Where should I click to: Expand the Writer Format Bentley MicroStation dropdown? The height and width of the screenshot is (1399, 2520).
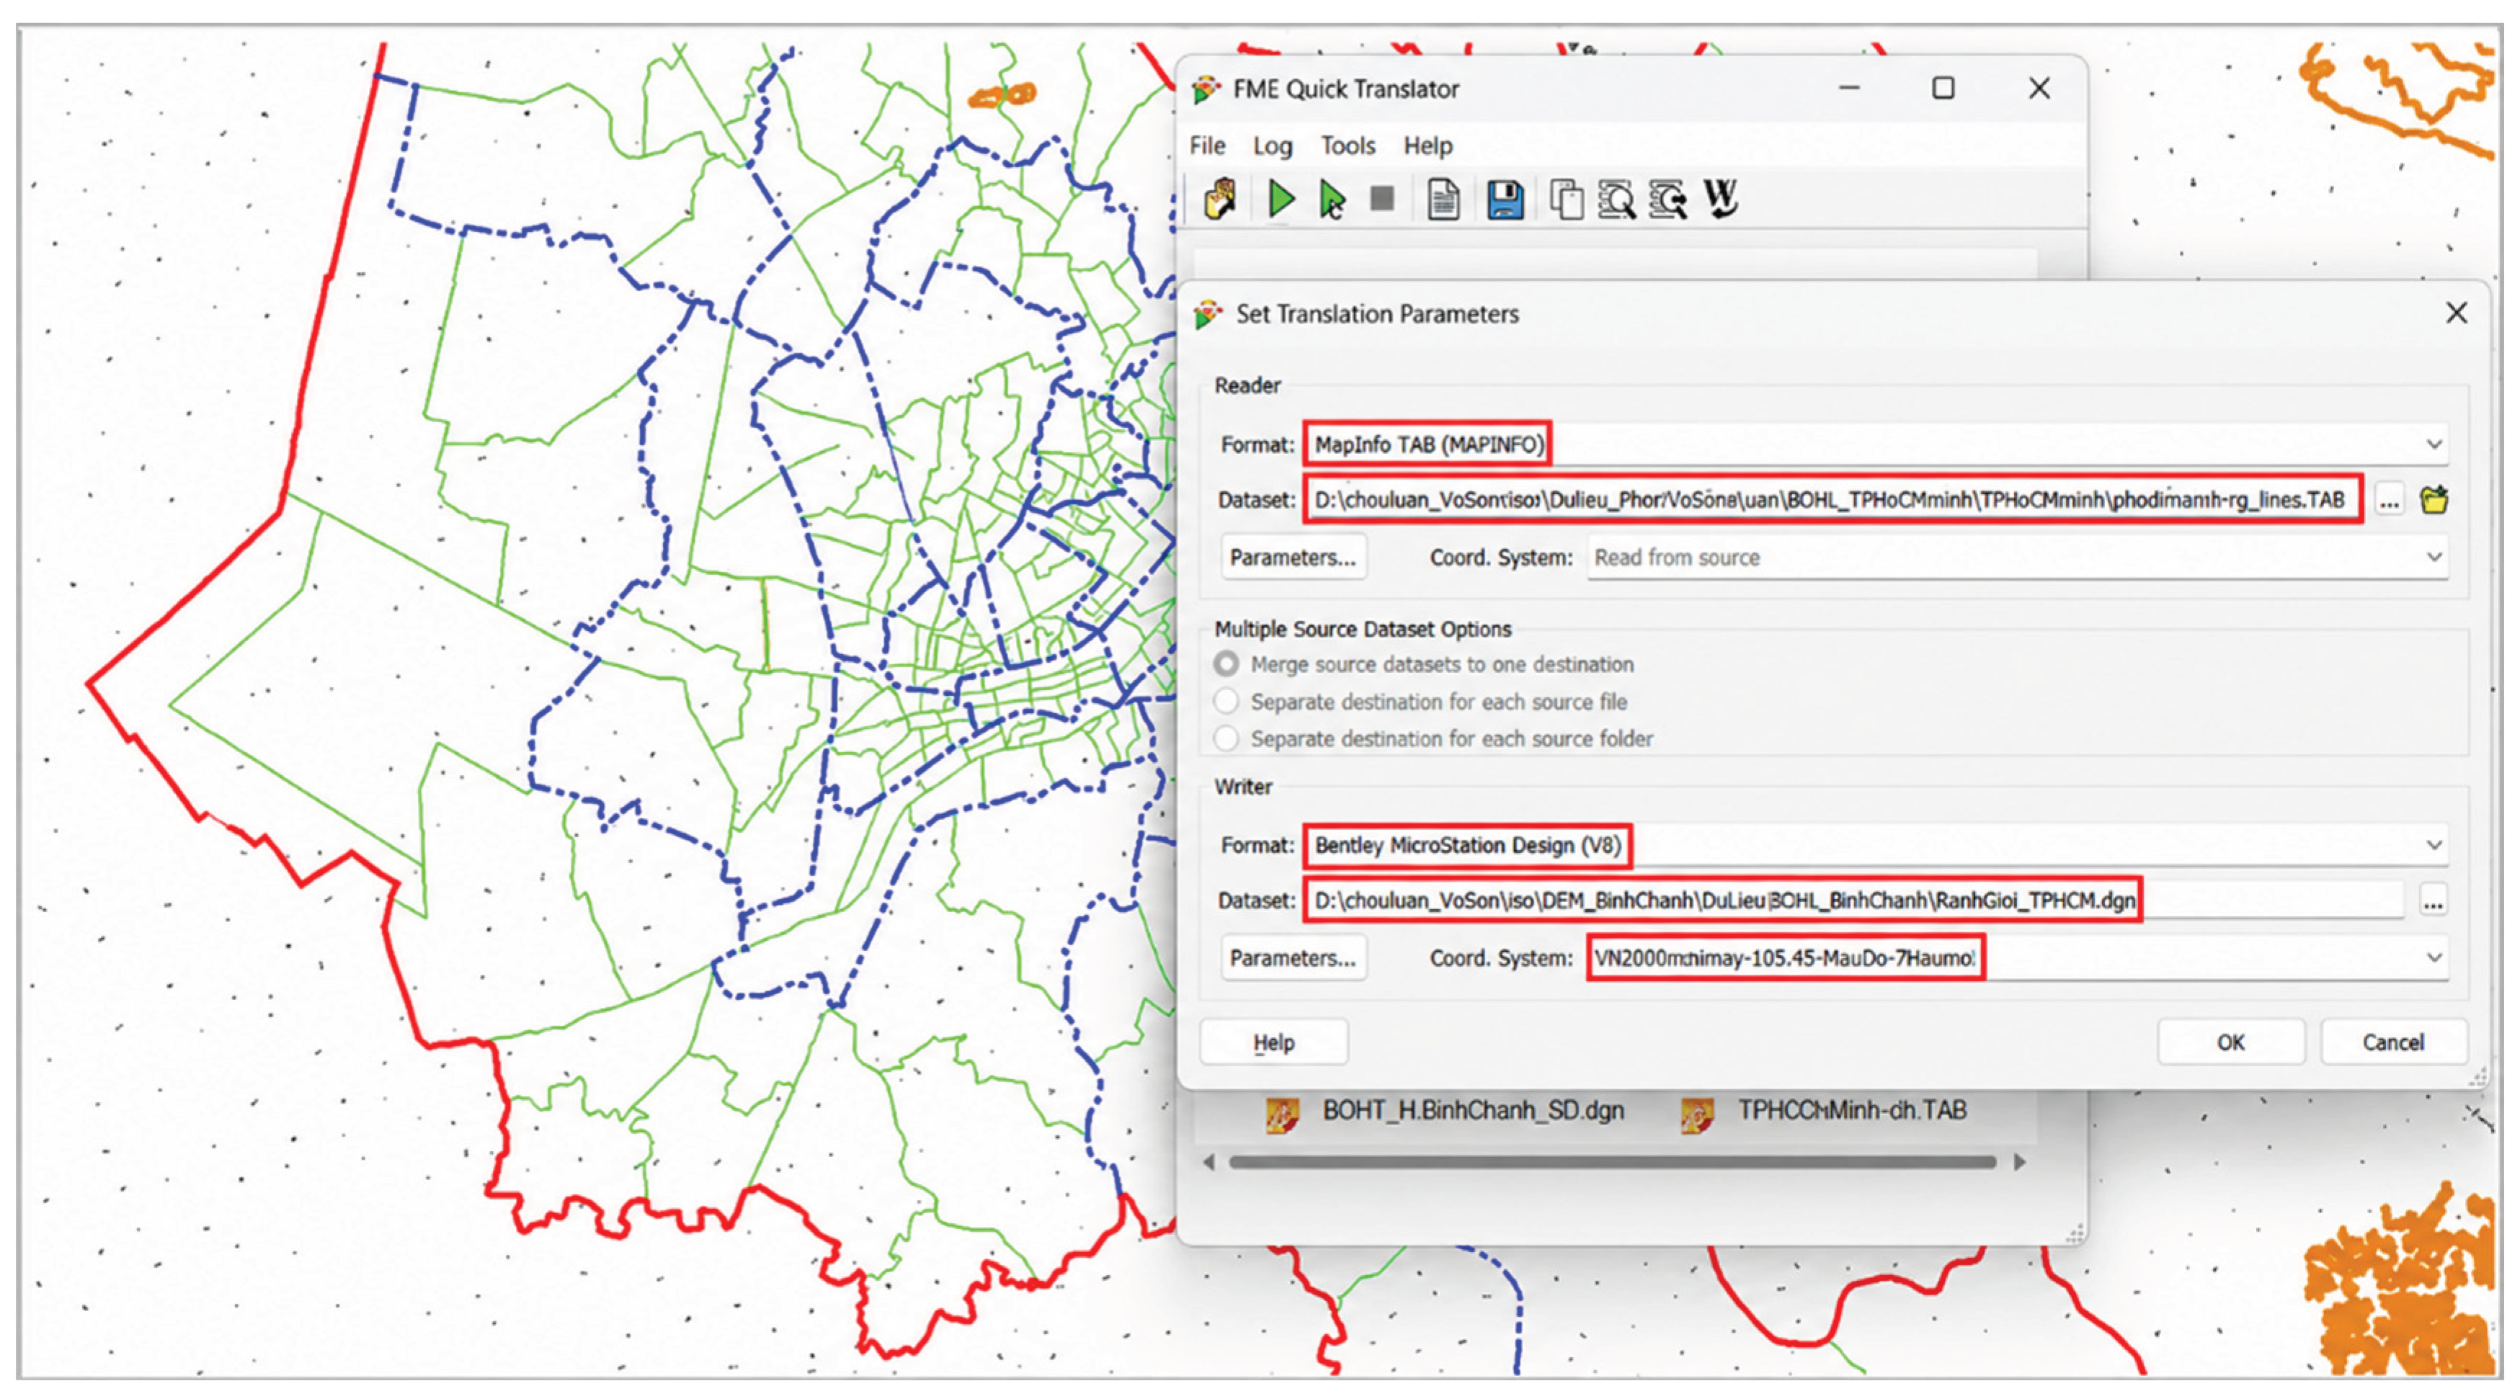click(x=2433, y=845)
